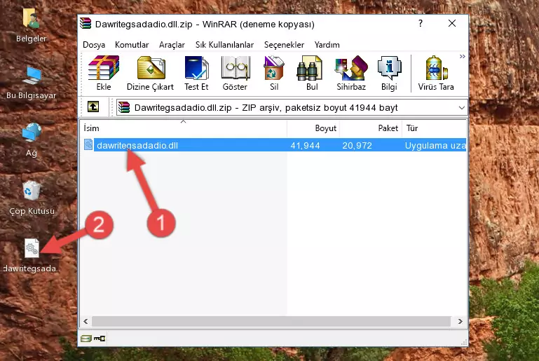Sort by the Boyut column header
This screenshot has height=361, width=539.
click(313, 128)
